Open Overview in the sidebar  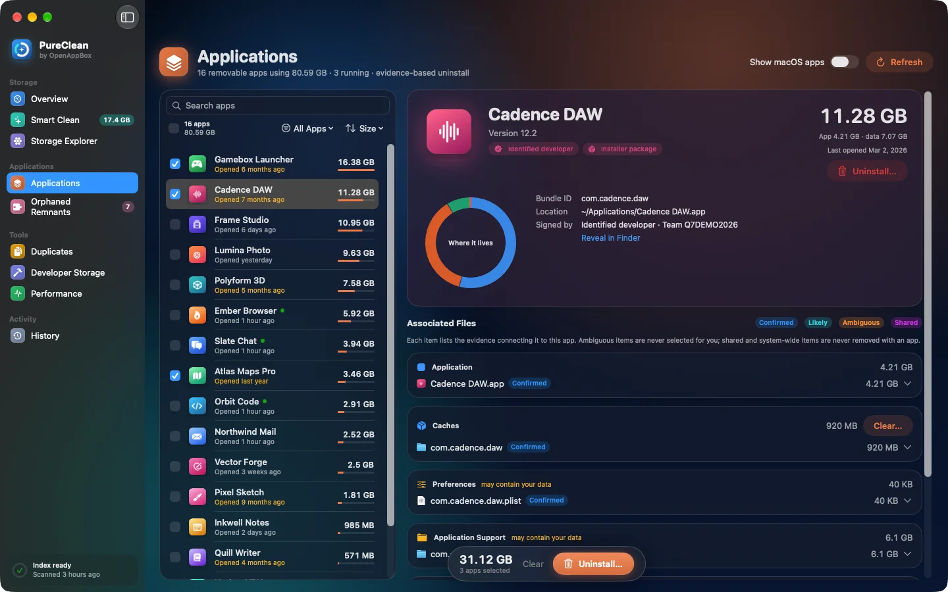72,99
